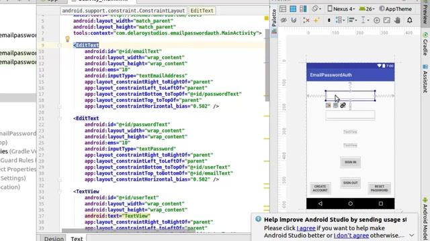430x241 pixels.
Task: Click the infer constraints wand icon
Action: coord(316,20)
